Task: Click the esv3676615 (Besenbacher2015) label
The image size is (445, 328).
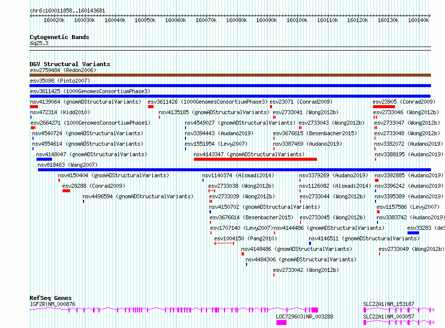Action: tap(315, 133)
